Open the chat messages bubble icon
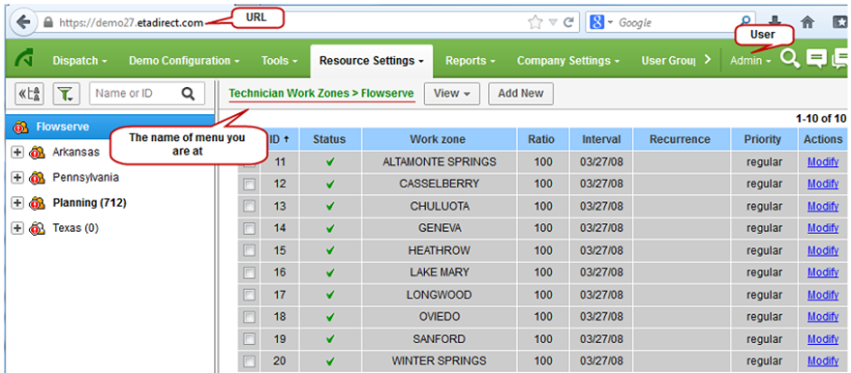 (x=817, y=59)
